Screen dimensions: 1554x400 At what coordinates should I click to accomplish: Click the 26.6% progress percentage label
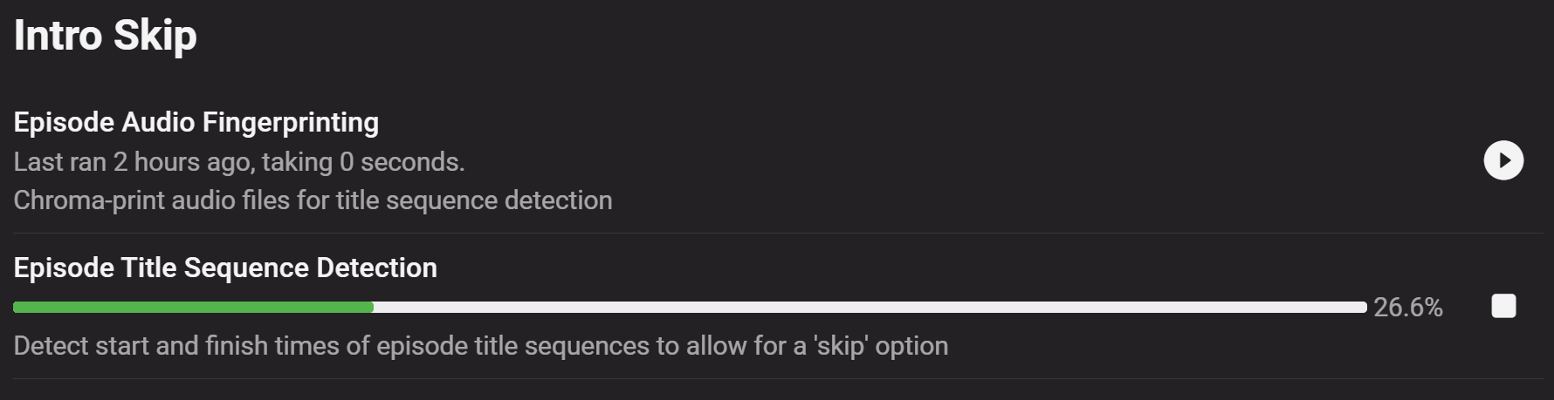(x=1407, y=308)
